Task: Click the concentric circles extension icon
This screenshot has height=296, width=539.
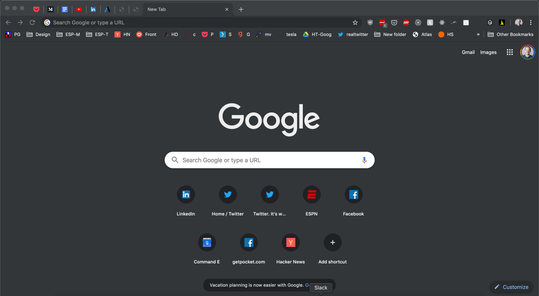Action: pyautogui.click(x=418, y=22)
